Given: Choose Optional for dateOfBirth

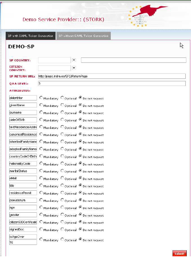Looking at the screenshot, I should point(62,120).
